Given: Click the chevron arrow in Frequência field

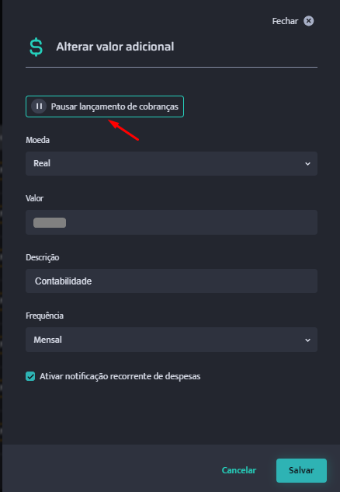Looking at the screenshot, I should [307, 340].
